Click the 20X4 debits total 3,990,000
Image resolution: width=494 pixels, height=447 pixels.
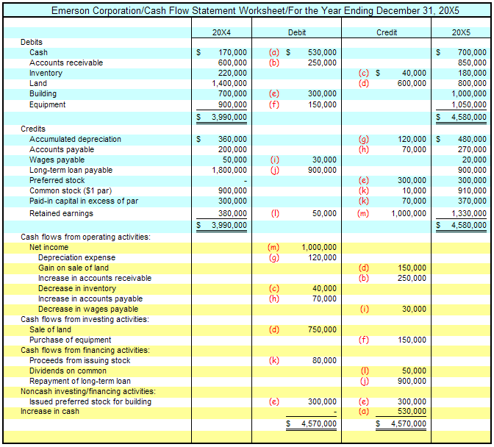[x=229, y=117]
